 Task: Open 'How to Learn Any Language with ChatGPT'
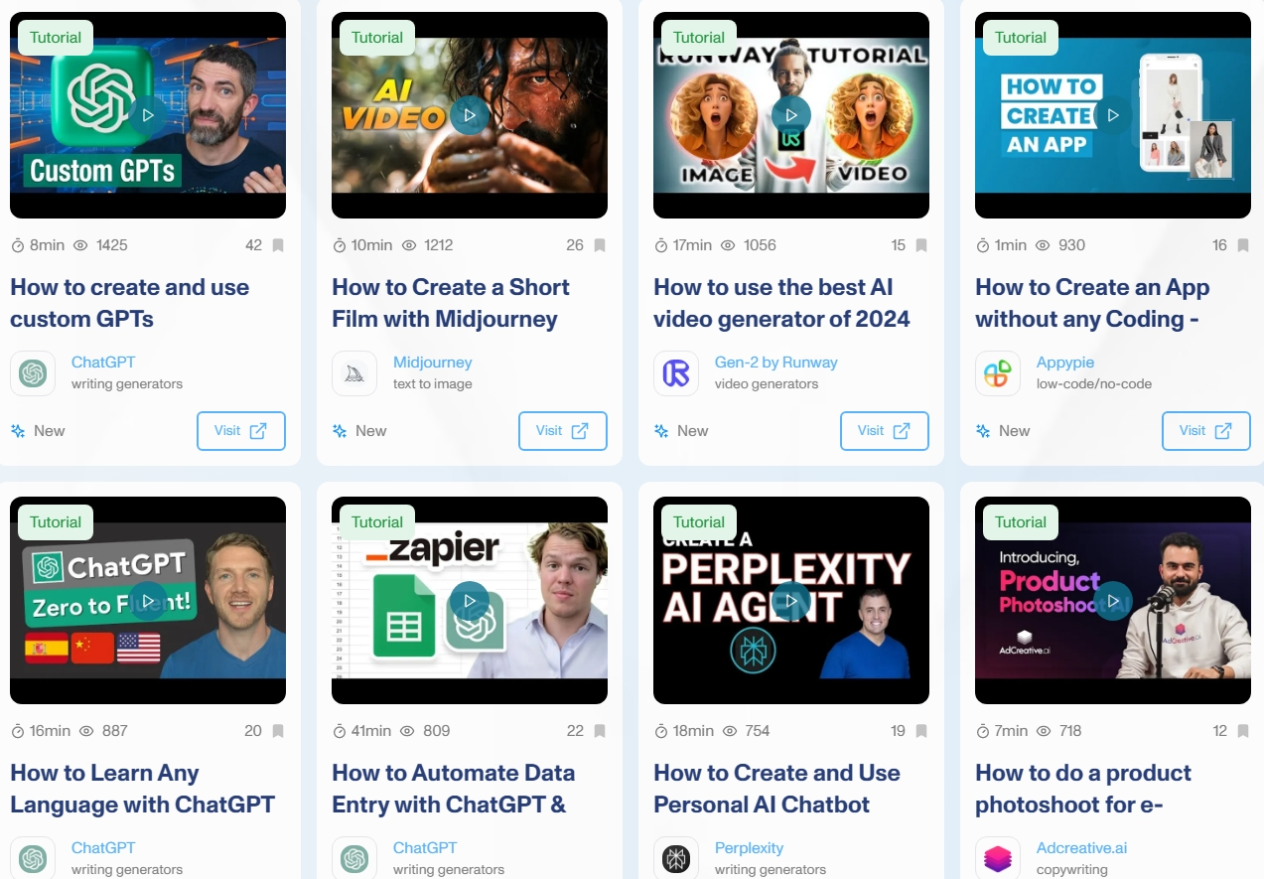[x=143, y=789]
